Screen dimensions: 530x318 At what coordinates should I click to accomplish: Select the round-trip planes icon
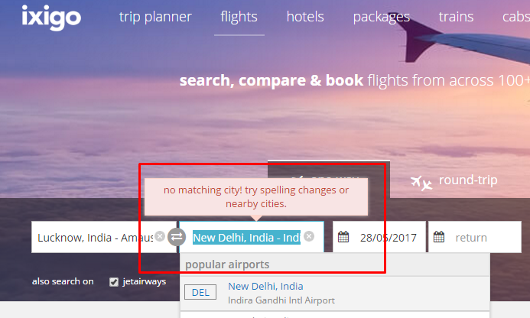[x=421, y=183]
